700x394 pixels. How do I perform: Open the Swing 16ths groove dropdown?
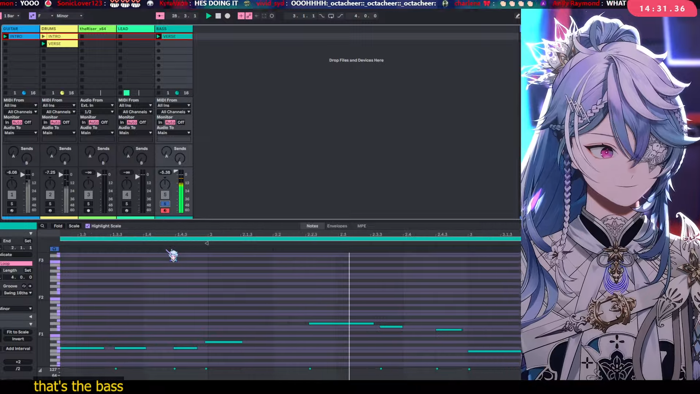[17, 293]
